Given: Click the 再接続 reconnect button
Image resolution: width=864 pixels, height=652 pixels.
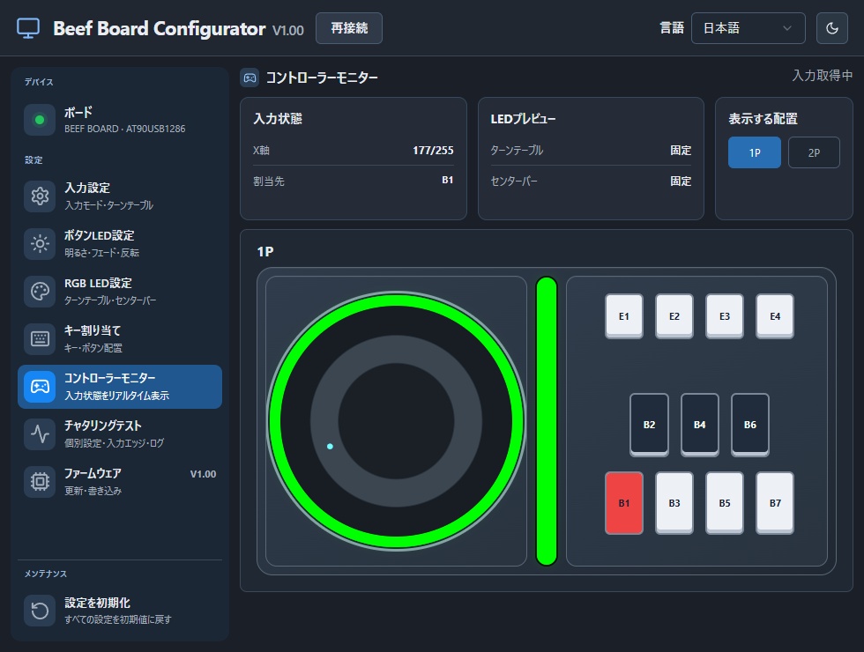Looking at the screenshot, I should pyautogui.click(x=349, y=28).
